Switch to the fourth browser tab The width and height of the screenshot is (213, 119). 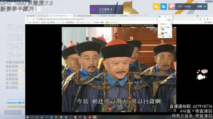108,16
